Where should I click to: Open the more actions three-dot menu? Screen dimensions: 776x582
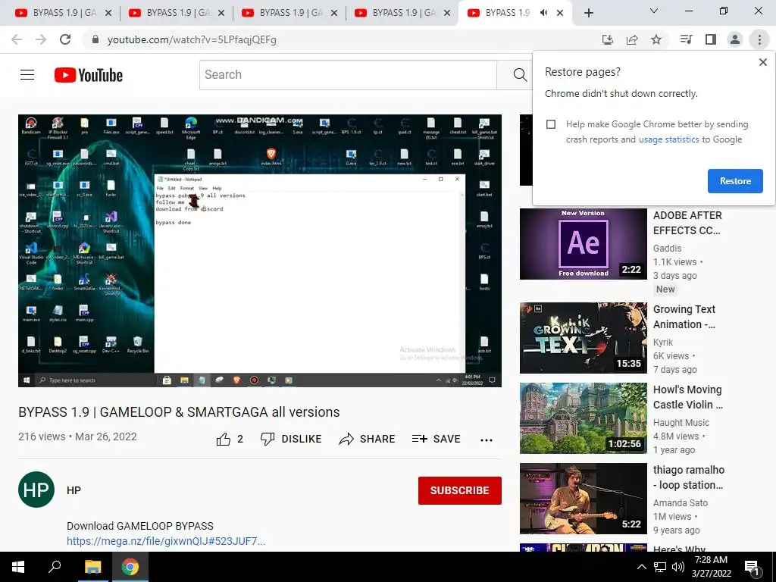pos(487,440)
